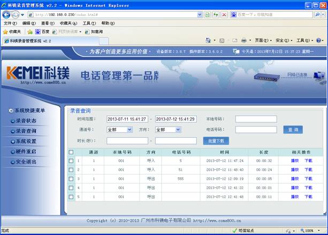Viewport: 328px width, 235px height.
Task: Click the IE back navigation button
Action: tap(7, 14)
